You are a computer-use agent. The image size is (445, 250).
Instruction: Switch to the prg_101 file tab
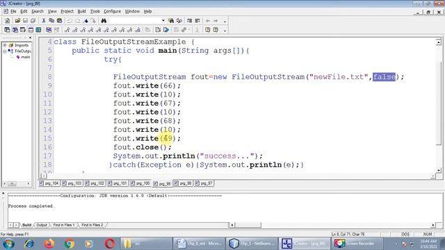(x=118, y=183)
